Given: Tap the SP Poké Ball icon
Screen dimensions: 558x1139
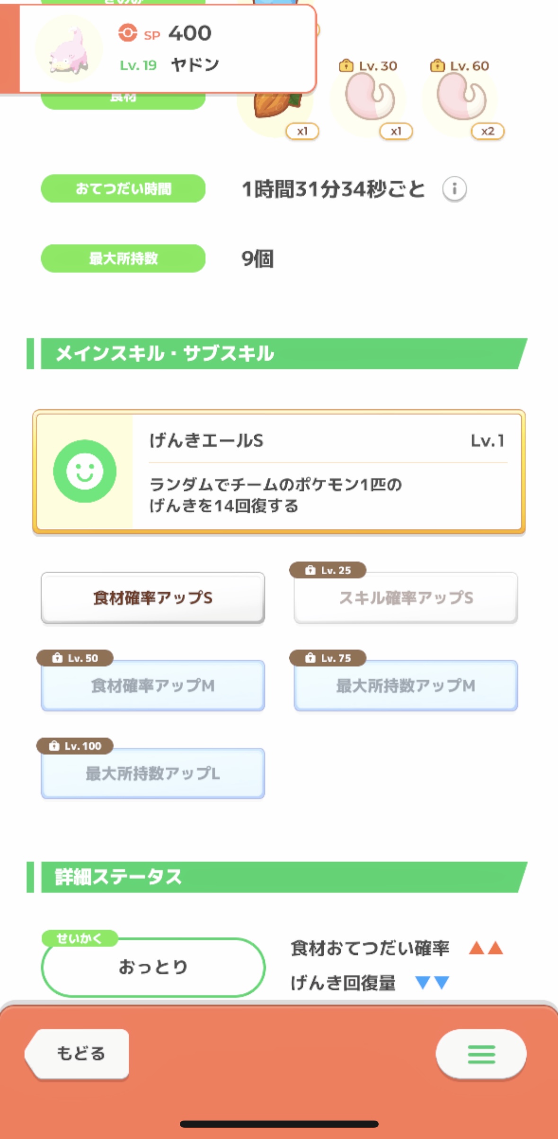Looking at the screenshot, I should pyautogui.click(x=127, y=33).
